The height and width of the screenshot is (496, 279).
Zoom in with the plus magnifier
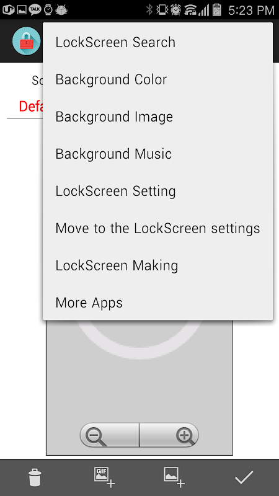point(169,435)
